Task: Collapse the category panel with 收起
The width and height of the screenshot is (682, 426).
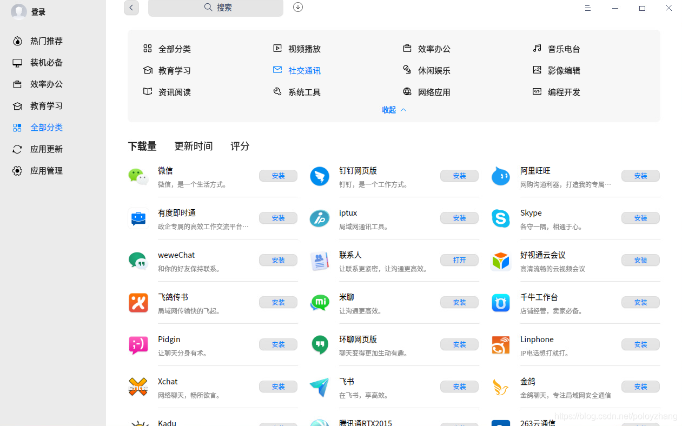Action: (394, 110)
